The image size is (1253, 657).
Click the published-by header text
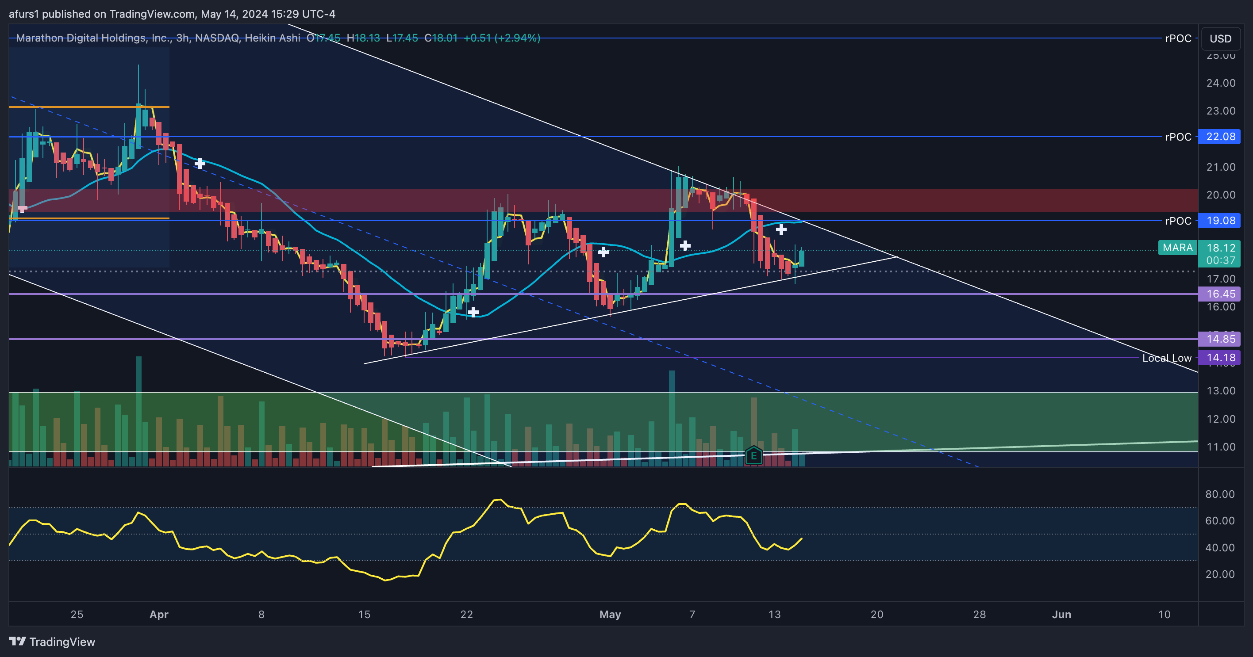(172, 14)
